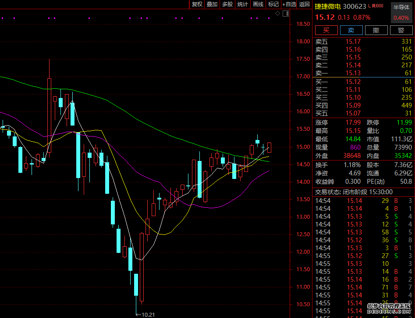Click the red L marker beside stock code
Screen dimensions: 415x318
tap(370, 6)
